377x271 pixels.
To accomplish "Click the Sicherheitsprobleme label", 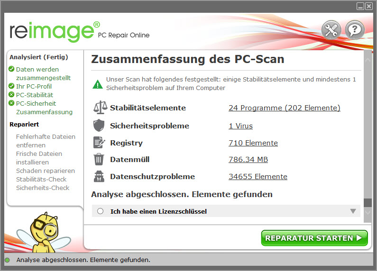I will [x=149, y=126].
